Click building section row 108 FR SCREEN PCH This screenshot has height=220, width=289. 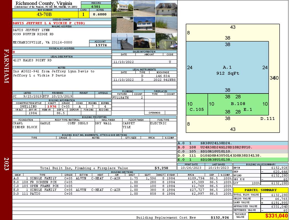(122, 182)
